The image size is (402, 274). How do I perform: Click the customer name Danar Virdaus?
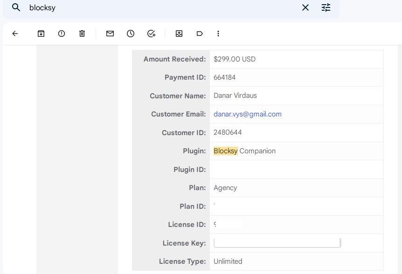point(235,96)
